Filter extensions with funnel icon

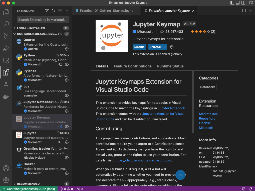tap(47, 11)
